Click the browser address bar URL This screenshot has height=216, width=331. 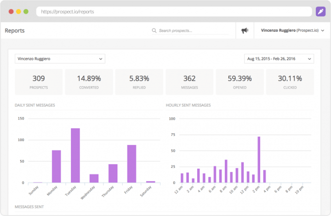pos(68,11)
